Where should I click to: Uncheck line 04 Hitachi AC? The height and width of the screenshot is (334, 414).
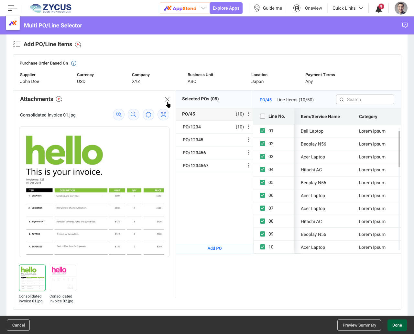[x=263, y=169]
